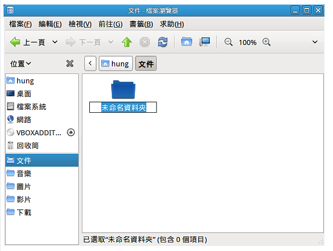Screen dimensions: 333x251
Task: Click the path bar left scroll arrow
Action: [90, 63]
